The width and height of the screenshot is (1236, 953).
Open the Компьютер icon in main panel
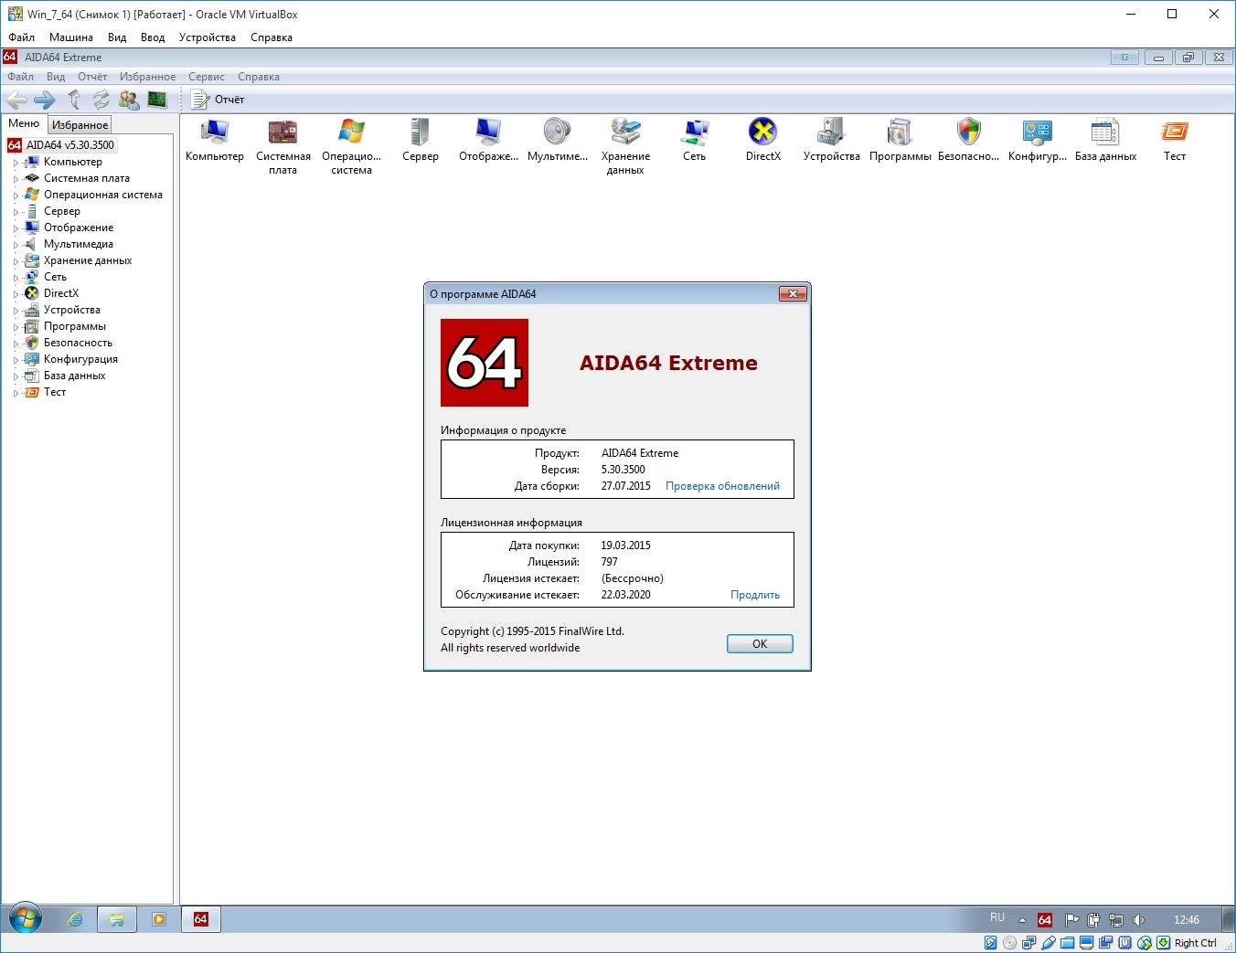click(x=215, y=132)
